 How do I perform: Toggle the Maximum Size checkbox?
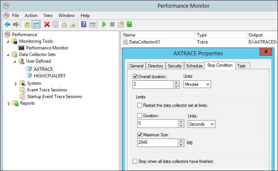(x=140, y=135)
